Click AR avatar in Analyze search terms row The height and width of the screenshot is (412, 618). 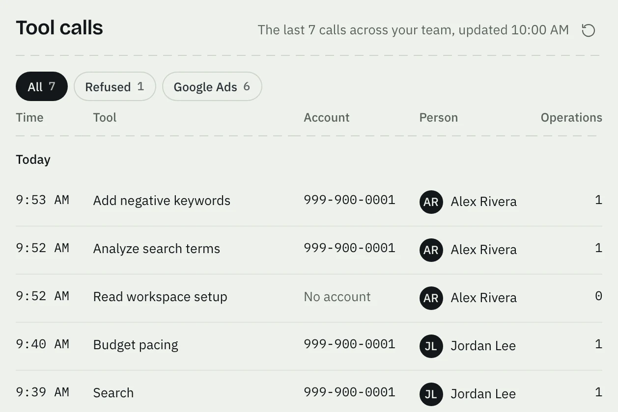431,250
